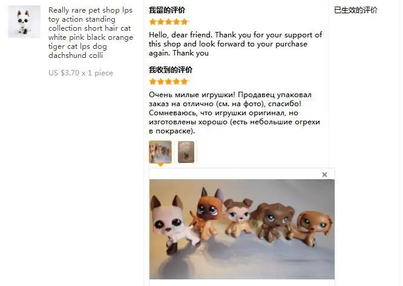Click orange pointer arrow below selected thumbnail
The width and height of the screenshot is (403, 286).
point(160,165)
